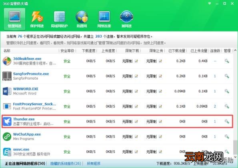Click the SangforPromote.exe barcode icon
The width and height of the screenshot is (238, 168).
[x=7, y=76]
